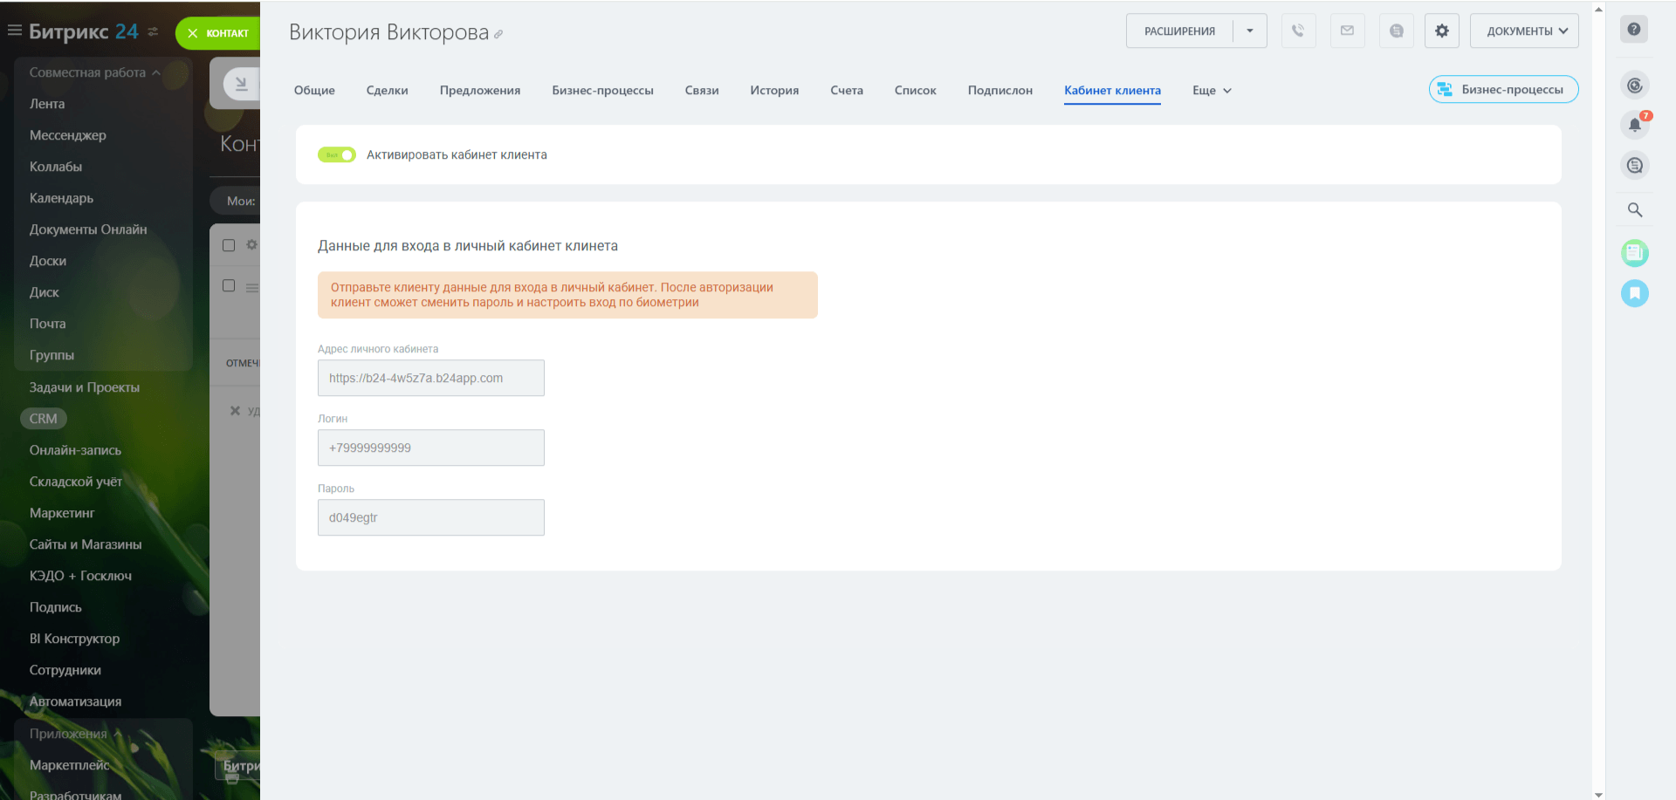Open Почта in the left menu
The width and height of the screenshot is (1676, 800).
tap(48, 324)
